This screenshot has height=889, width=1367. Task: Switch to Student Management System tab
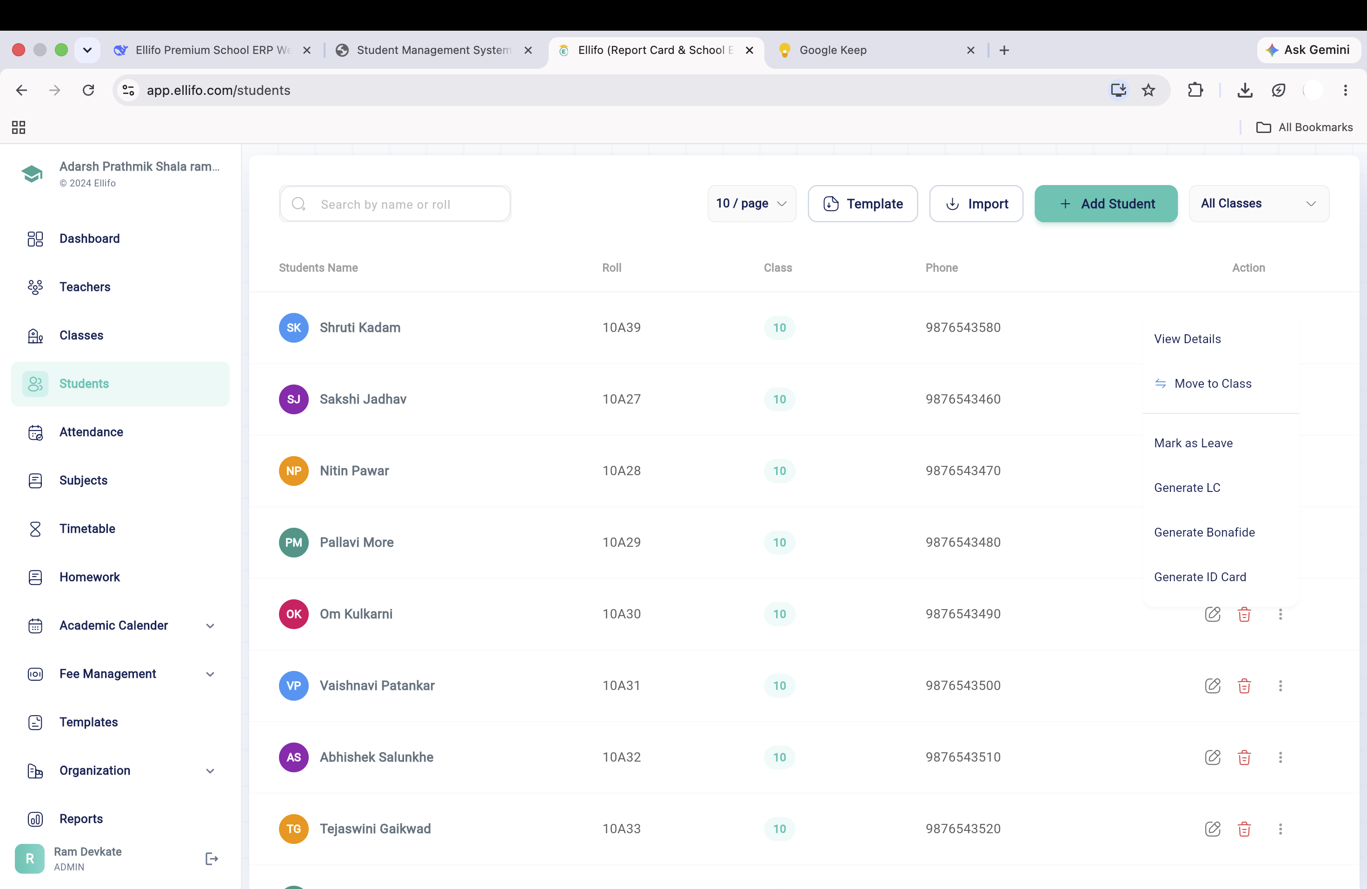[434, 50]
